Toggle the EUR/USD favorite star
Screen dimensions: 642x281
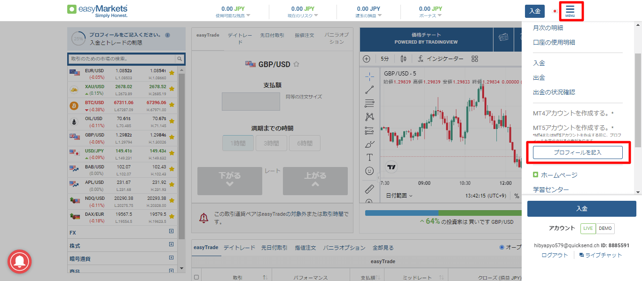(172, 72)
